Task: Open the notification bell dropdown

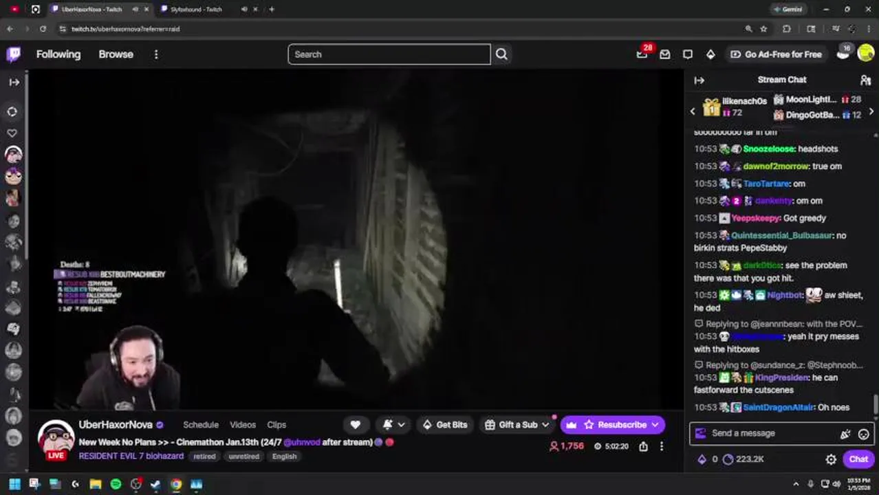Action: (394, 425)
